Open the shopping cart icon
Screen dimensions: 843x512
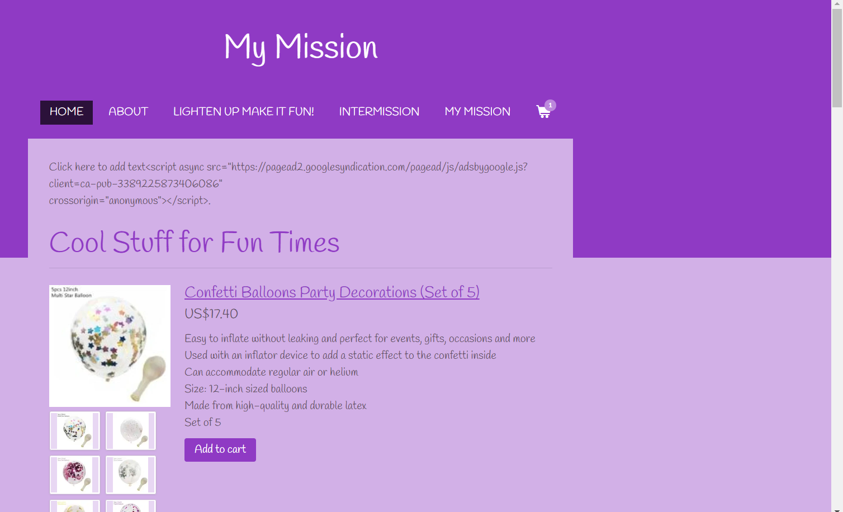(x=543, y=112)
